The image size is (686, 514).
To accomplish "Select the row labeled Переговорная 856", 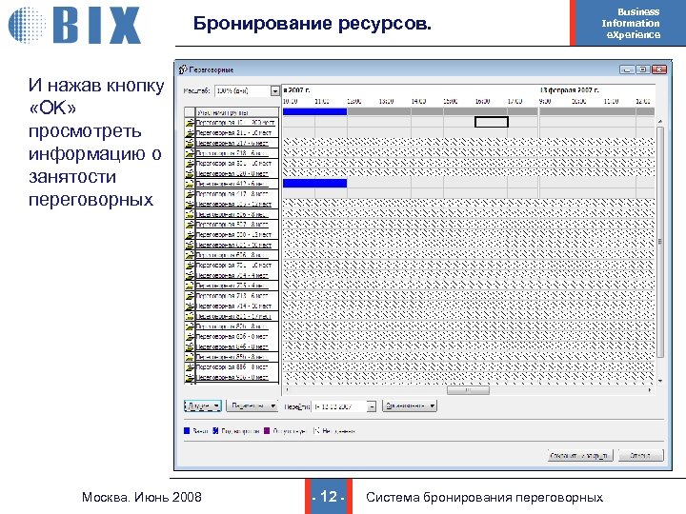I will point(232,357).
